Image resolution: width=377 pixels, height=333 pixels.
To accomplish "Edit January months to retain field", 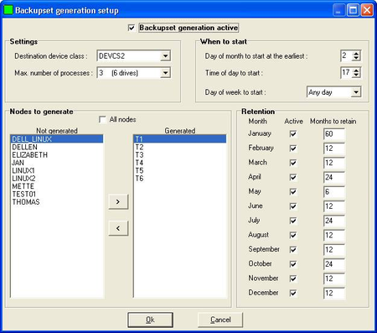I will pyautogui.click(x=334, y=134).
